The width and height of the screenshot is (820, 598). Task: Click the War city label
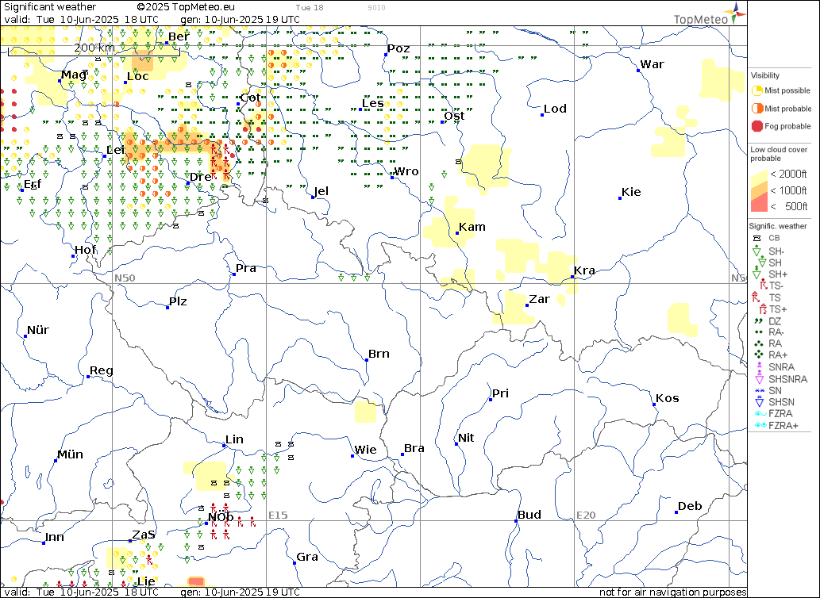[653, 64]
